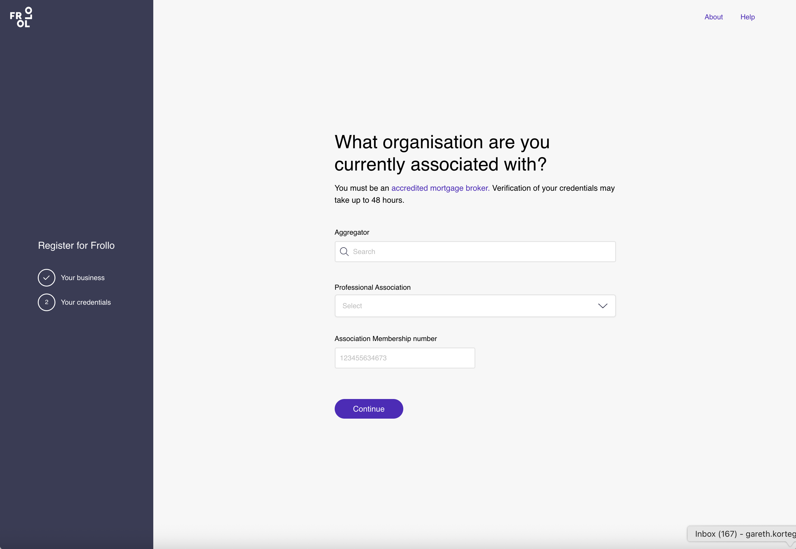
Task: Focus the Aggregator search field
Action: tap(482, 251)
